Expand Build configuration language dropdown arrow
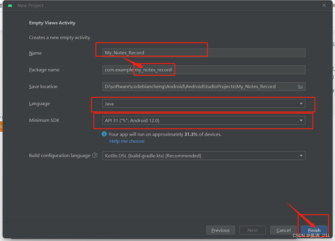This screenshot has height=241, width=335. (301, 156)
